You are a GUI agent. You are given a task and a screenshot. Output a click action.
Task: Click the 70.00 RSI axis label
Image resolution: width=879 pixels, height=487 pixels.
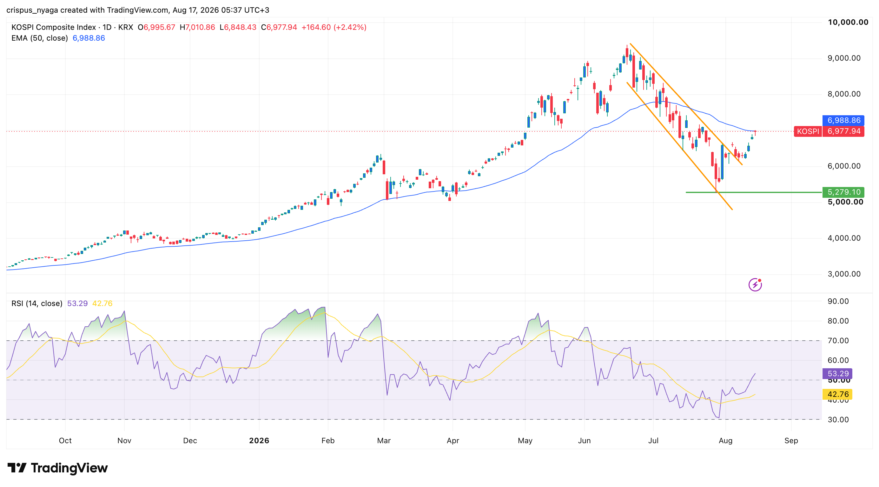coord(838,341)
